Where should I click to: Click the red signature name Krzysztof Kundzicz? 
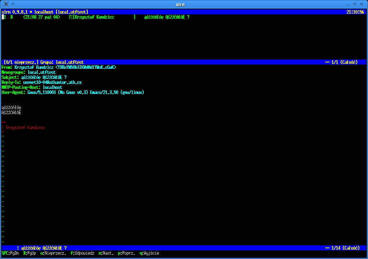[x=25, y=127]
